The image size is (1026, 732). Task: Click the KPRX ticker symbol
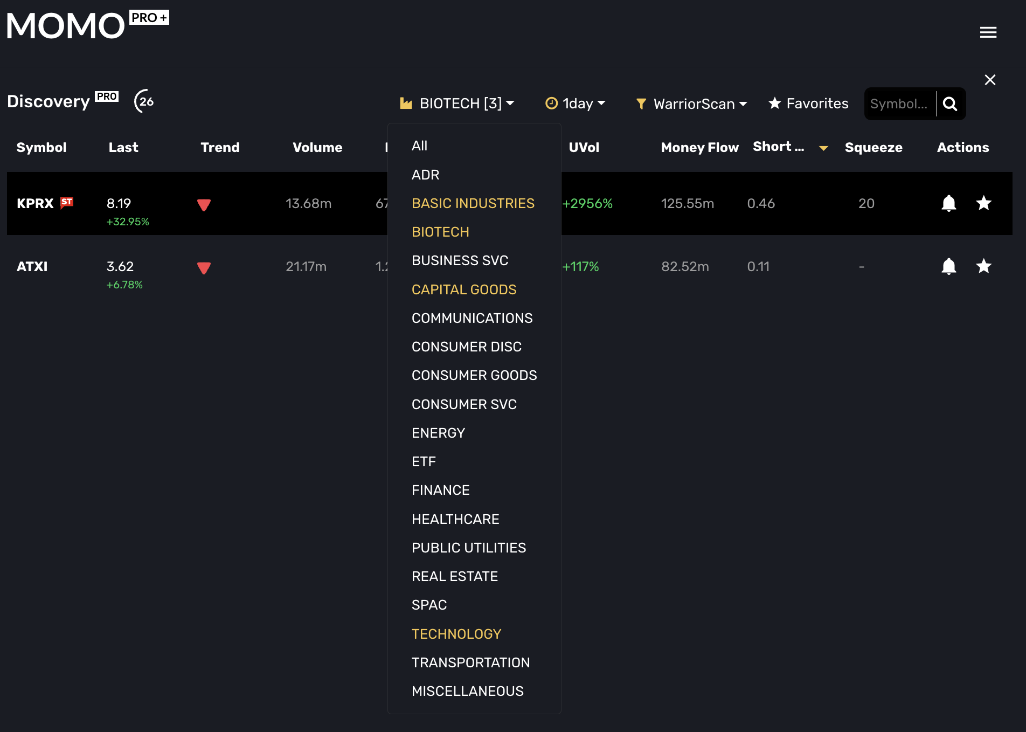click(x=34, y=203)
